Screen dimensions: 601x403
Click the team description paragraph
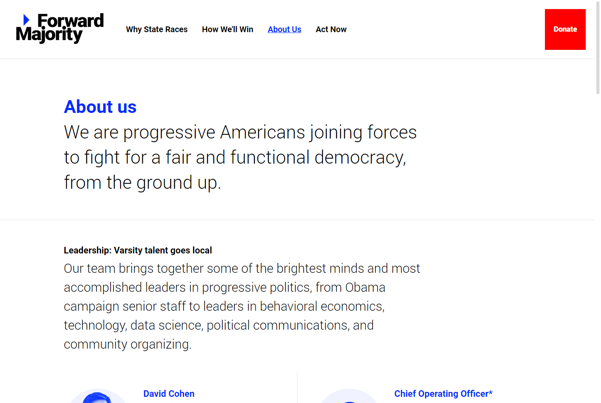coord(242,306)
